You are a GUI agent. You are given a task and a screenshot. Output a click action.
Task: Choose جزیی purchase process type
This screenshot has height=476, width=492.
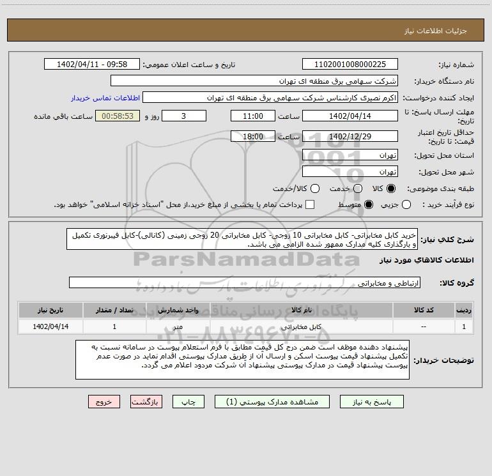406,205
